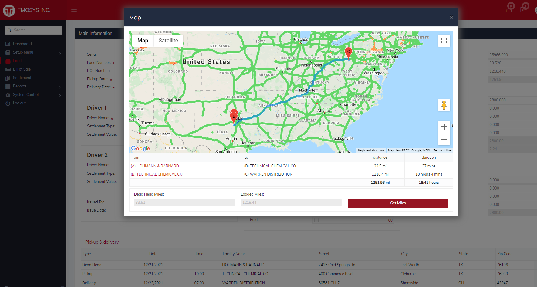Viewport: 537px width, 287px height.
Task: Switch to Satellite view
Action: coord(168,40)
